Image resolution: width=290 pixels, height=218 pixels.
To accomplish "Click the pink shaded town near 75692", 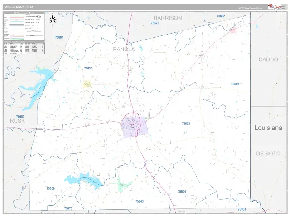I will click(232, 30).
